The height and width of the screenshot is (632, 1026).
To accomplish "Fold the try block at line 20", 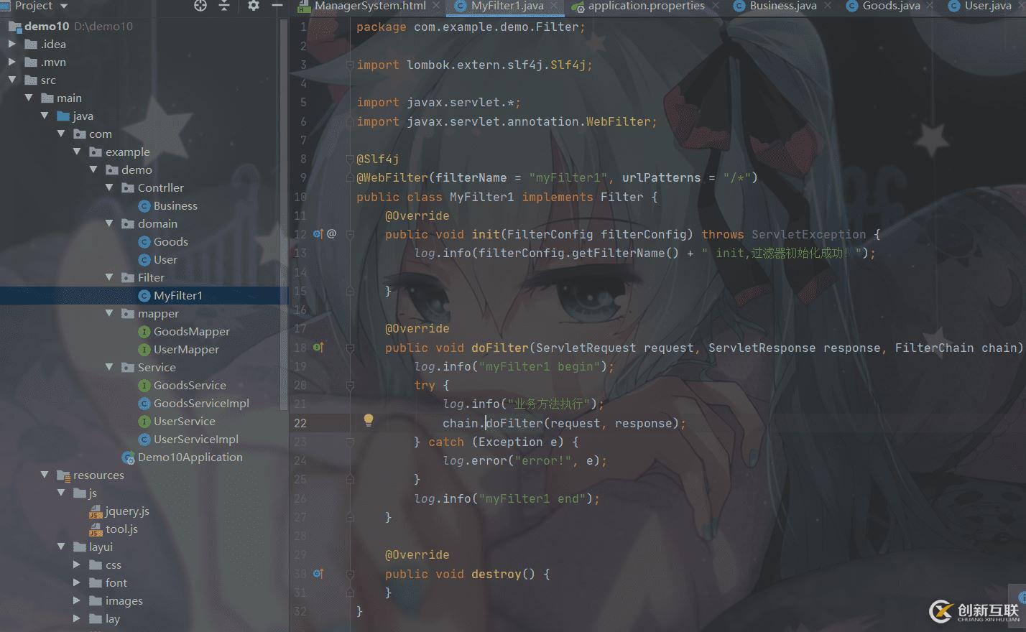I will [351, 386].
